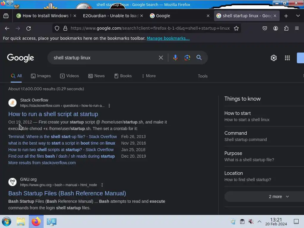This screenshot has height=228, width=304.
Task: Clear the Google search box
Action: pyautogui.click(x=161, y=58)
